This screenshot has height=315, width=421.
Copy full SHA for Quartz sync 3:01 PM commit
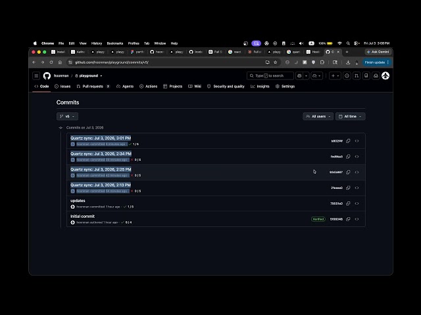348,141
